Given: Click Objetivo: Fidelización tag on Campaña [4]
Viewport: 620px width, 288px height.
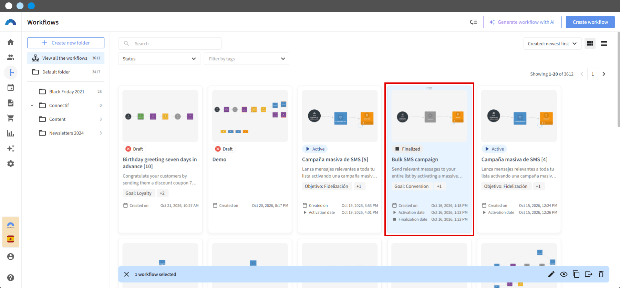Looking at the screenshot, I should point(506,186).
